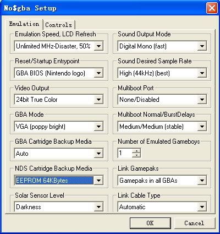The height and width of the screenshot is (234, 220).
Task: Switch to the Controls tab
Action: point(59,25)
